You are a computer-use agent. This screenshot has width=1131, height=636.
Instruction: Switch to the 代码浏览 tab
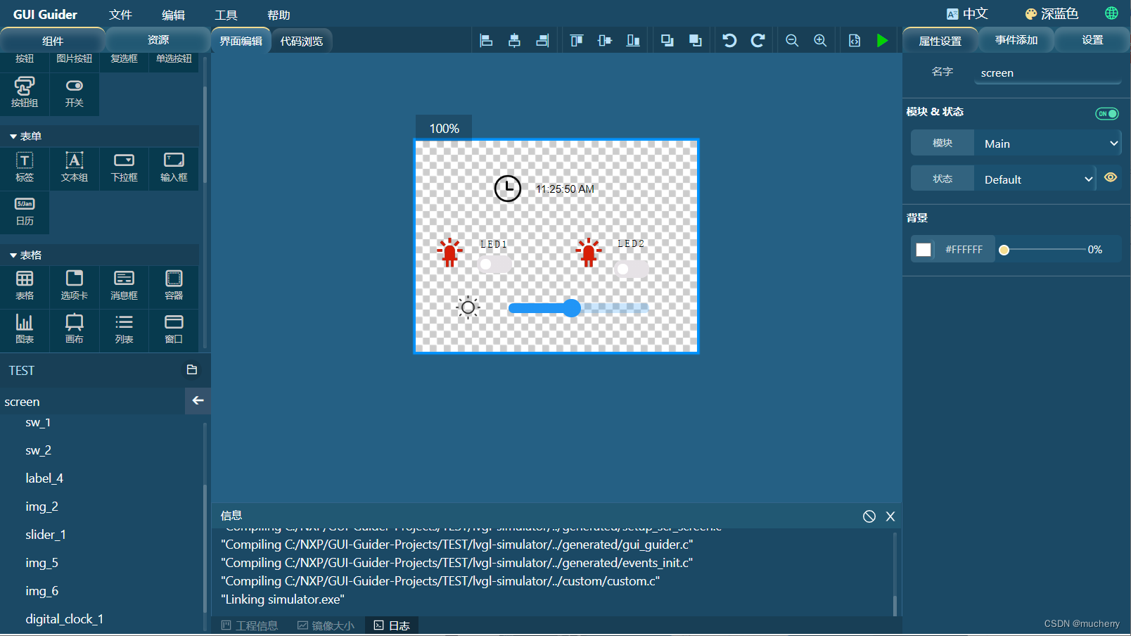tap(302, 41)
